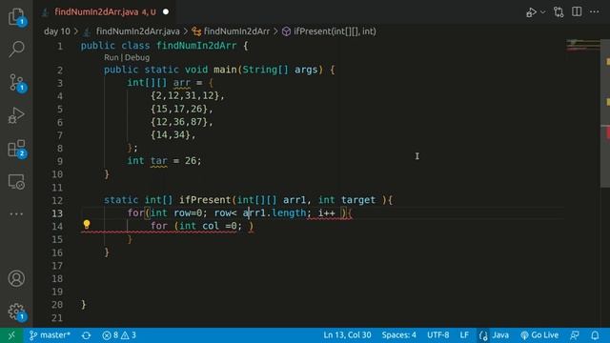Open the Search view icon
Screen dimensions: 610x343
(x=16, y=49)
